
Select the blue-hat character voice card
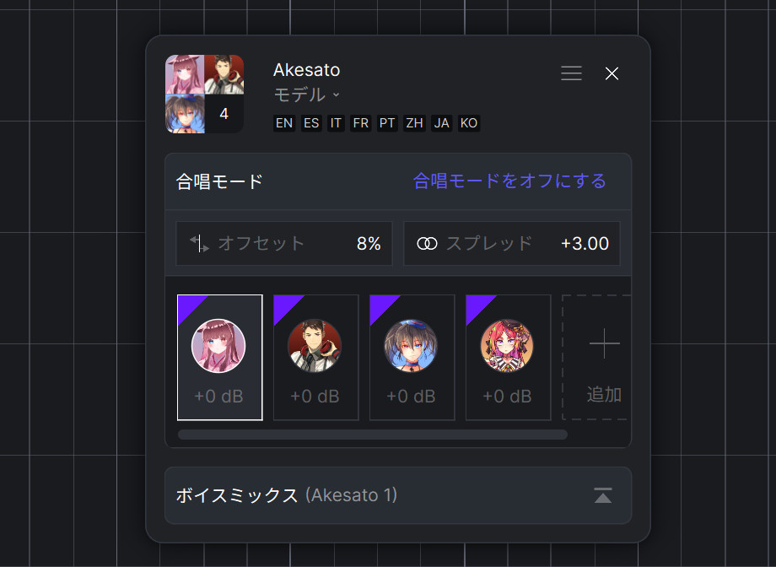(412, 358)
